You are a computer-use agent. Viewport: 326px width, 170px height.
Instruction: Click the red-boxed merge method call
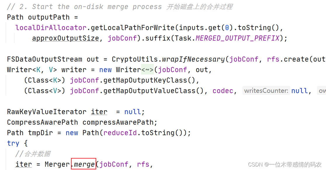84,164
